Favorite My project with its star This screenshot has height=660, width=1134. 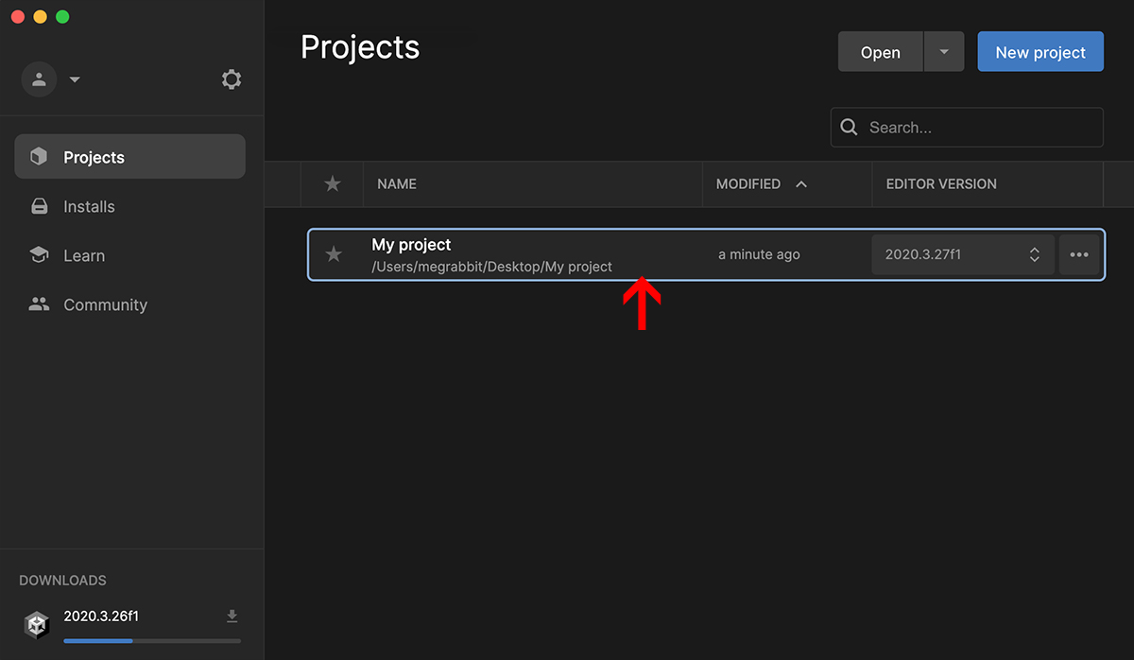(333, 254)
